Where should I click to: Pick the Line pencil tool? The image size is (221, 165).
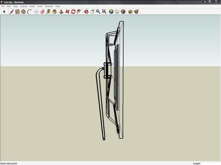pyautogui.click(x=12, y=12)
